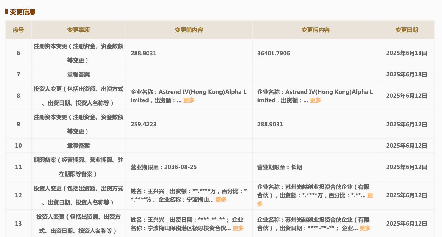The width and height of the screenshot is (442, 237).
Task: Show more of row 13 before-change content
Action: (238, 228)
